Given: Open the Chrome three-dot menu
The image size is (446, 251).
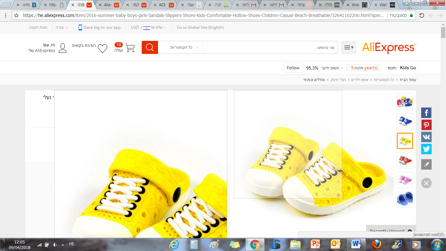Looking at the screenshot, I should coord(6,15).
